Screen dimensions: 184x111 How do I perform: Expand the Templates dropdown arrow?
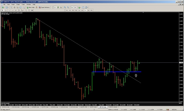click(88, 7)
